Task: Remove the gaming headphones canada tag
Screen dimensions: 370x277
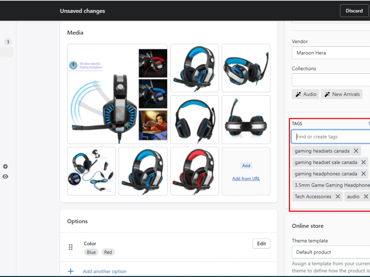Action: 364,174
